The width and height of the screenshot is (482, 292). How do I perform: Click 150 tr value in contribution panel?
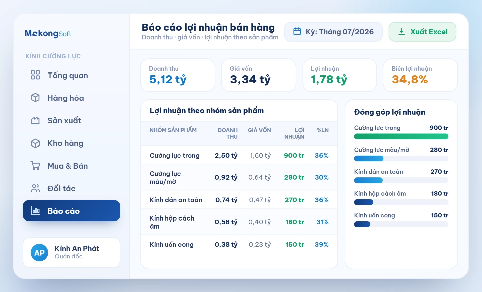click(440, 215)
